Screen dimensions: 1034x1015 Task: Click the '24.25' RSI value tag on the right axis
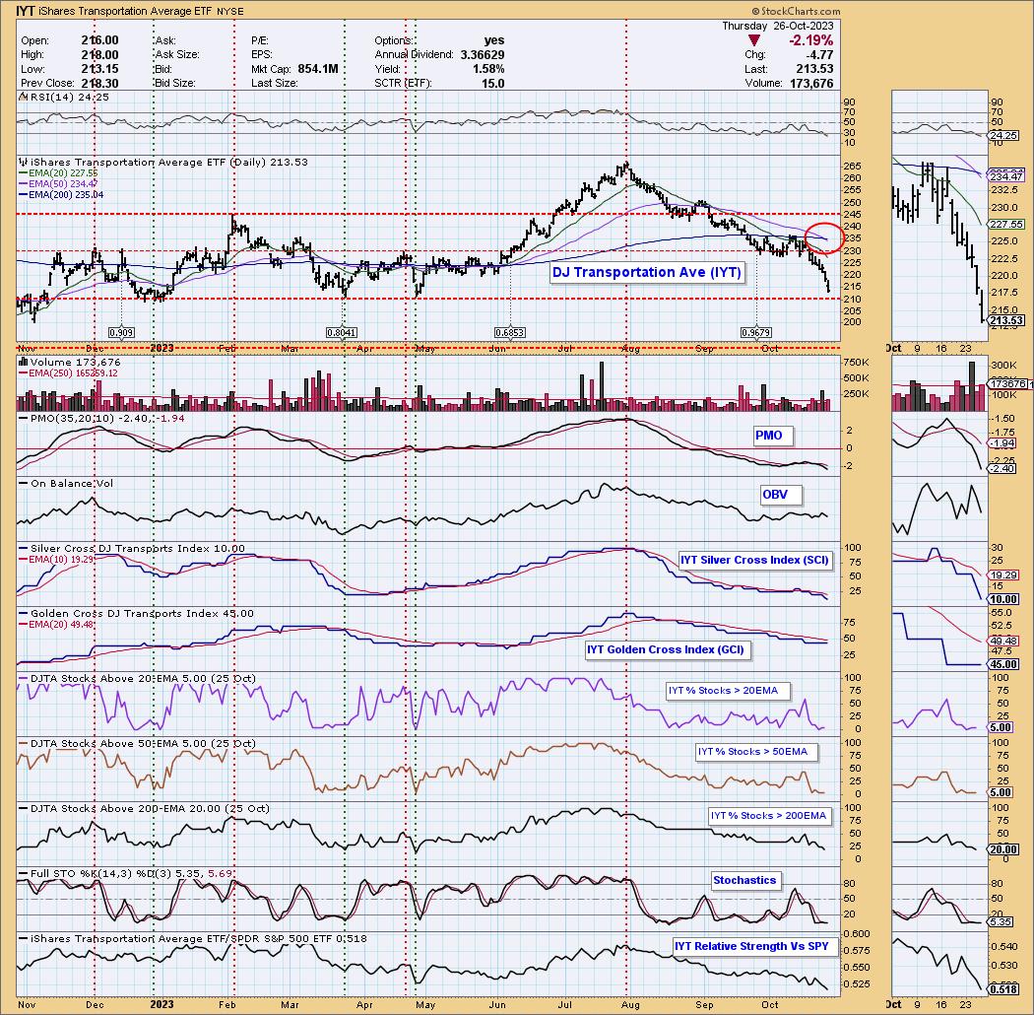(x=1002, y=135)
